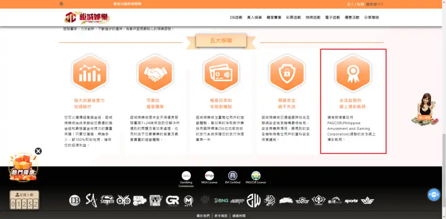Screen dimensions: 446x219
Task: Close the 熱門優惠 promotion popup
Action: pyautogui.click(x=38, y=151)
